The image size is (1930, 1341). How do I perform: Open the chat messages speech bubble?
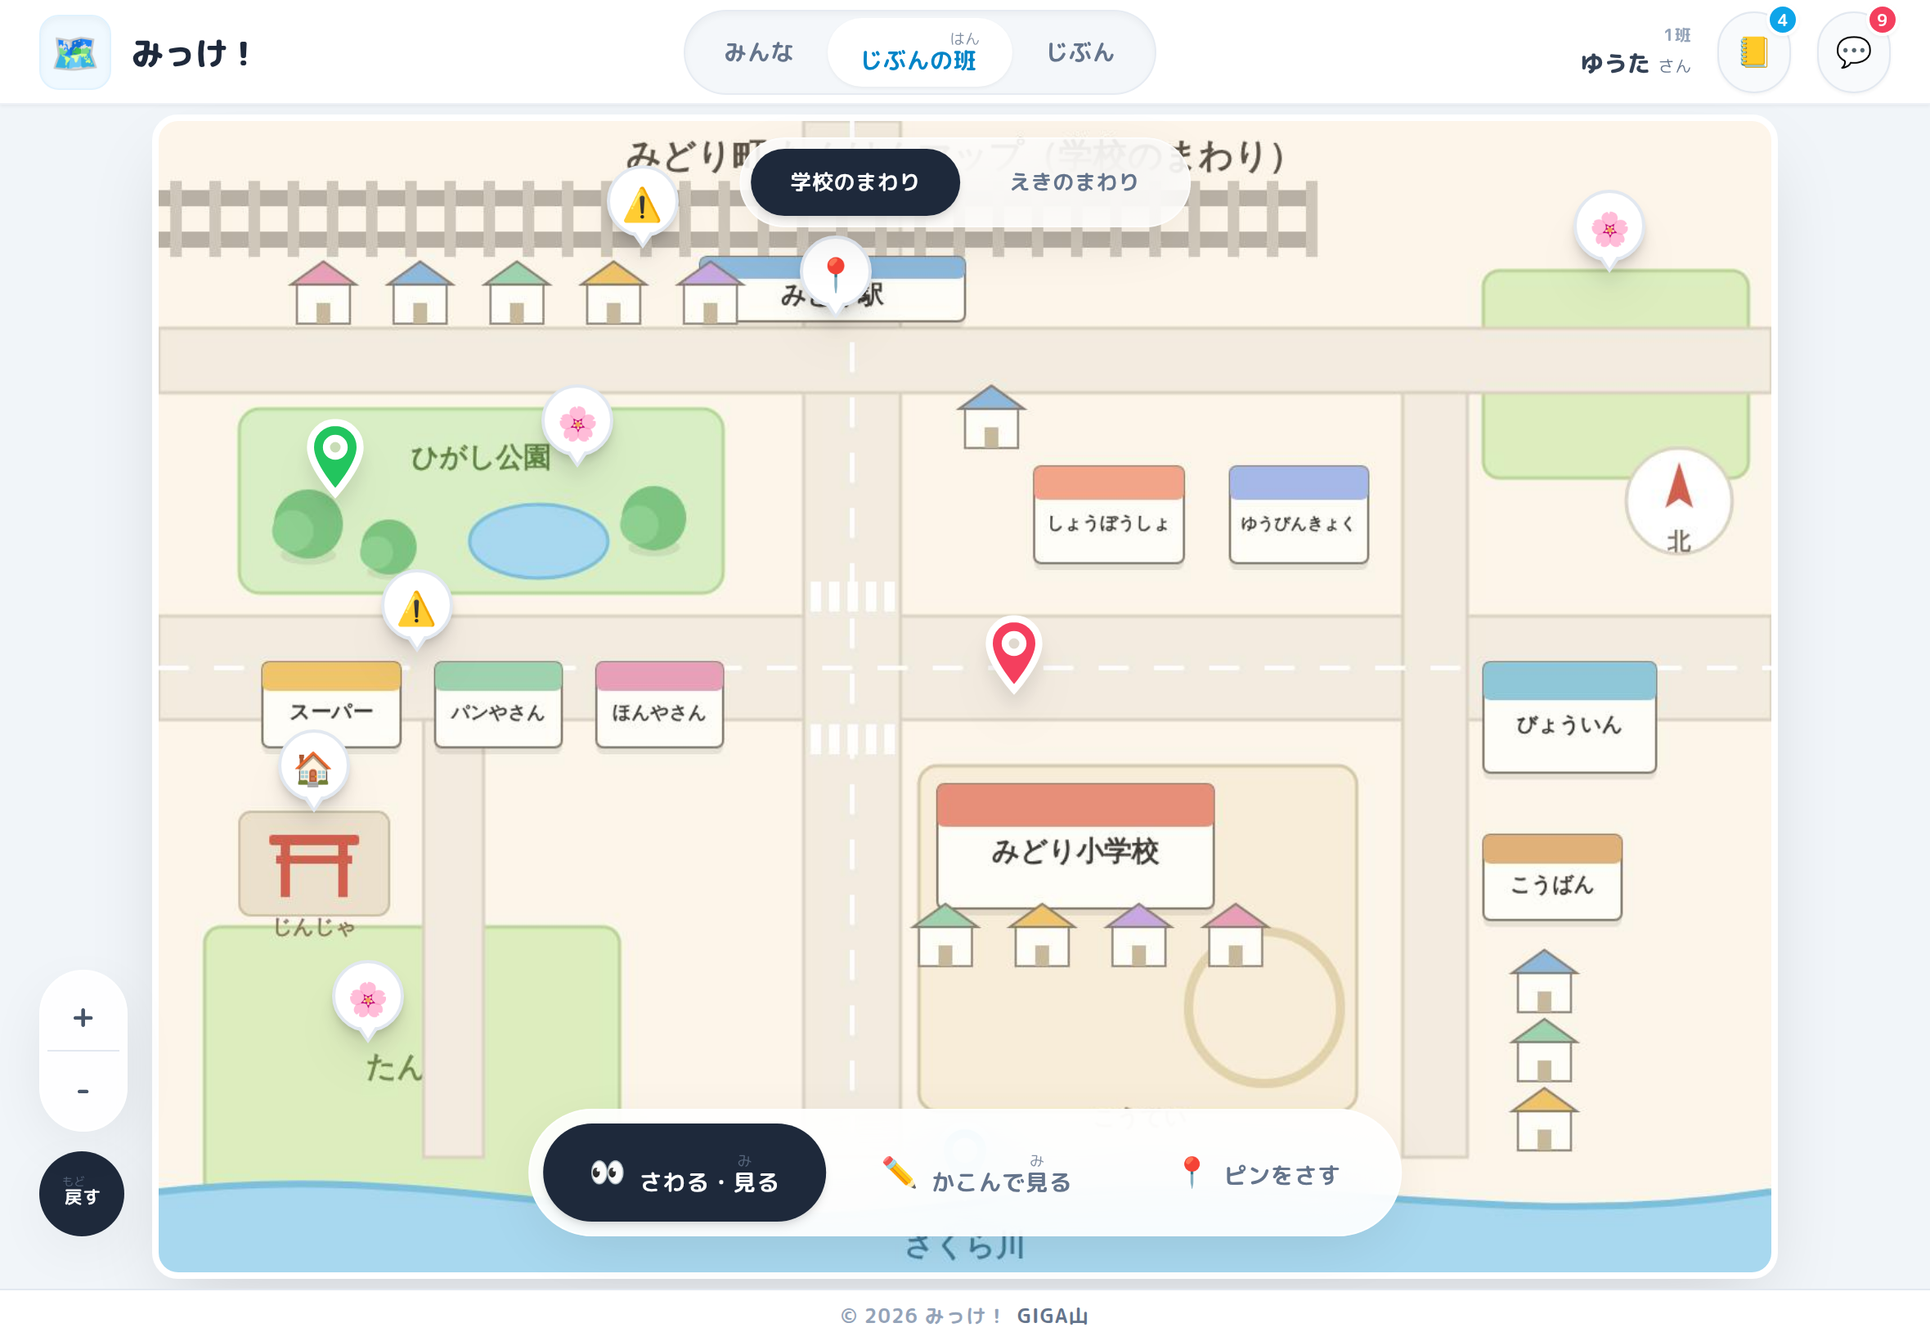point(1852,52)
